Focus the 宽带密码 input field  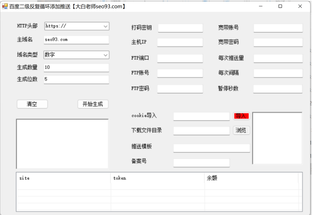278,42
